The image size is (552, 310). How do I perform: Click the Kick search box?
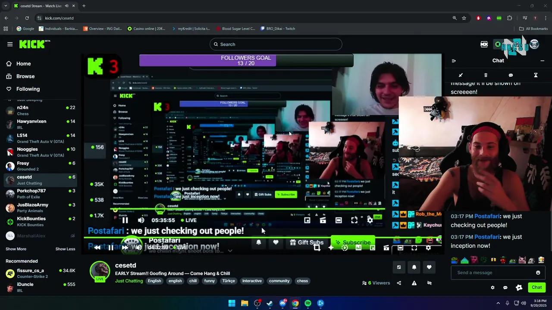(x=276, y=44)
